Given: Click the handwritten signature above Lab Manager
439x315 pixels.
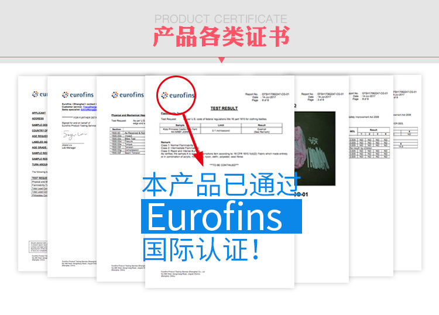Looking at the screenshot, I should (75, 135).
